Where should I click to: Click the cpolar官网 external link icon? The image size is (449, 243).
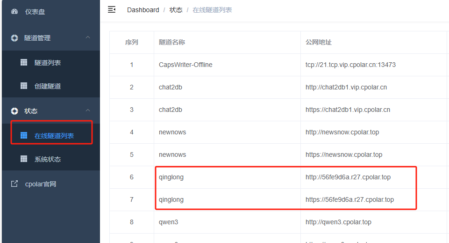[x=14, y=184]
